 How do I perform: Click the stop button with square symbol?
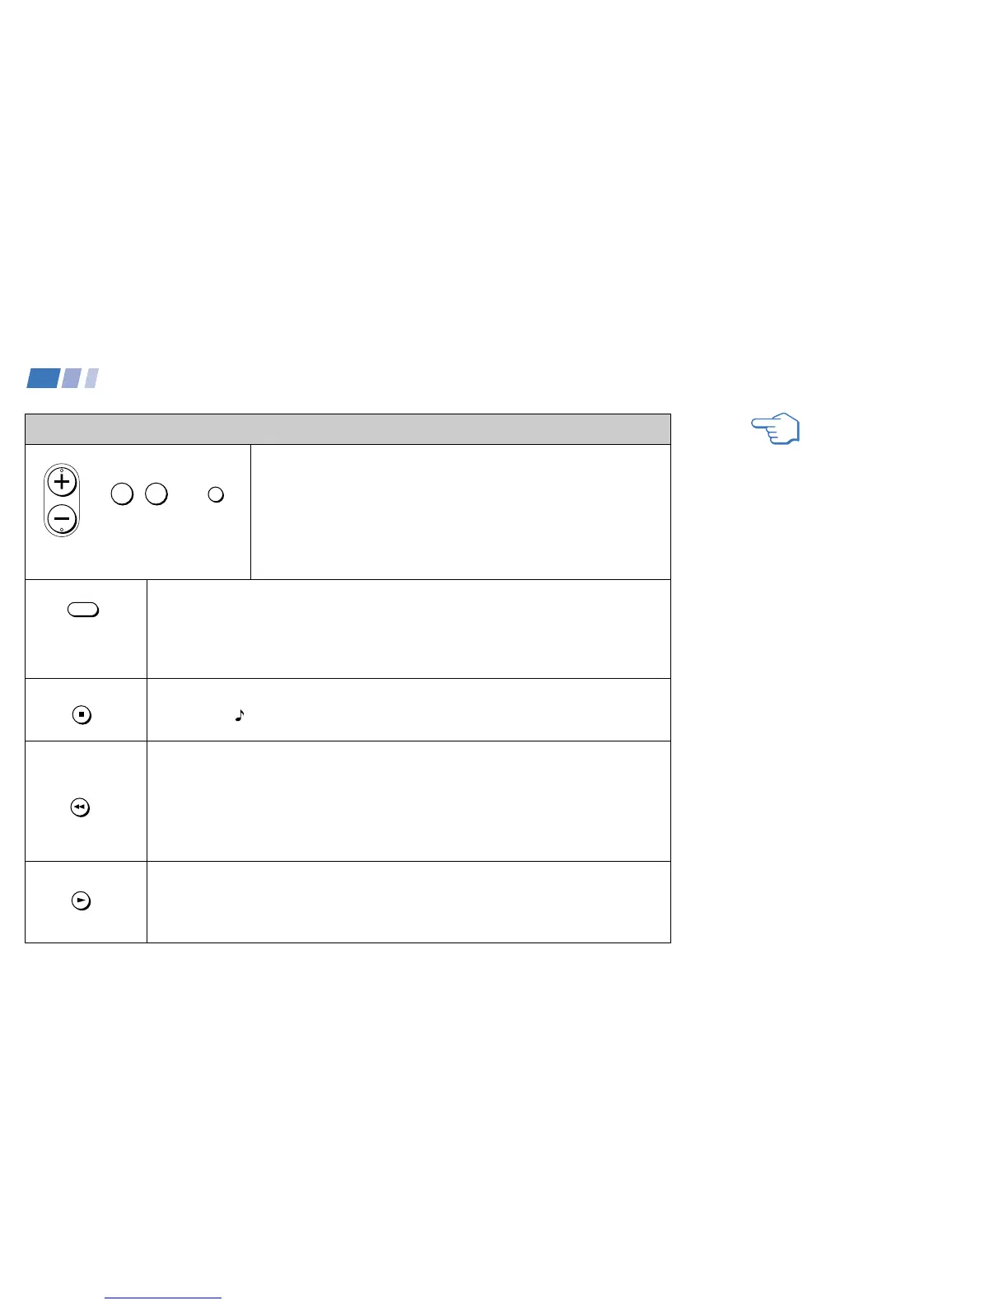click(x=82, y=715)
